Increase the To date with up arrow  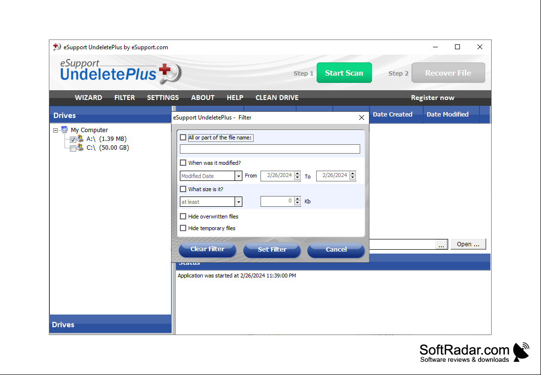click(x=353, y=174)
